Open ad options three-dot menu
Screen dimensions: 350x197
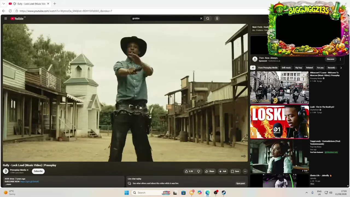(340, 59)
